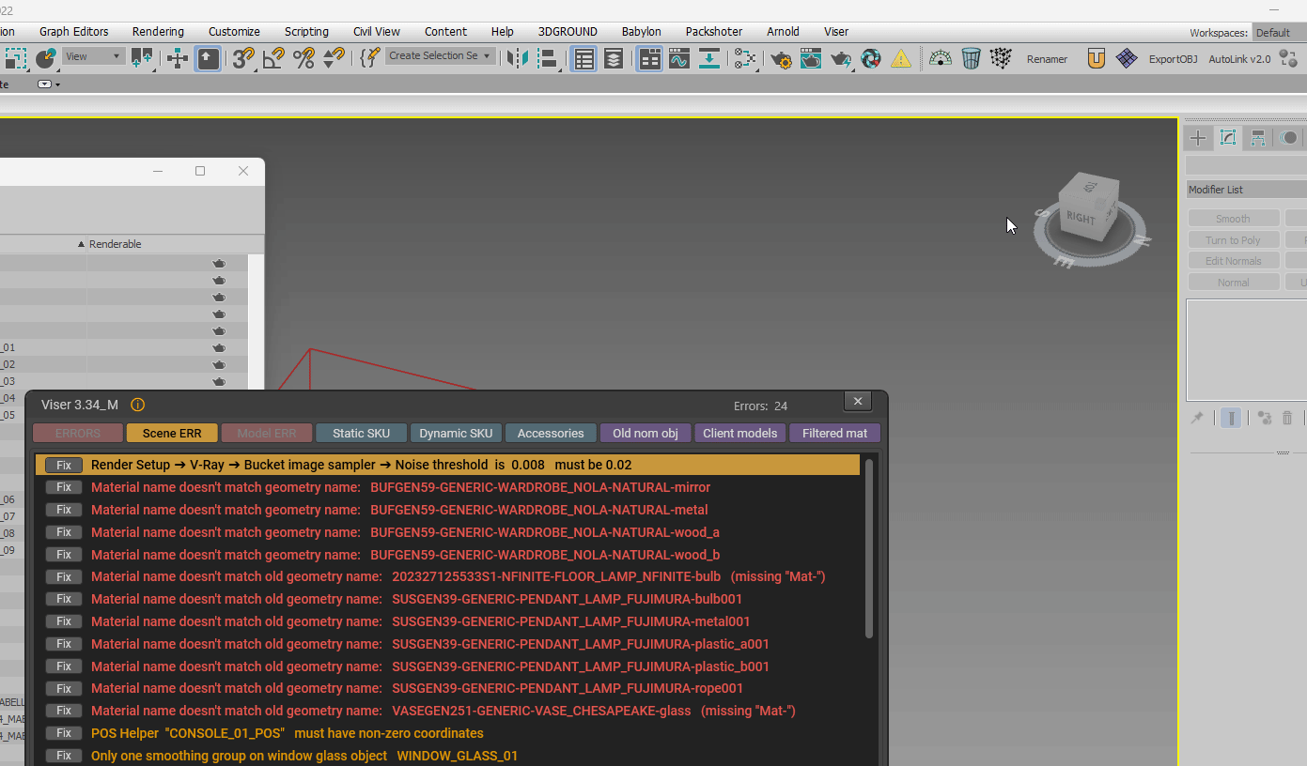Click the name field in the Modify panel
The height and width of the screenshot is (766, 1307).
(x=1246, y=165)
